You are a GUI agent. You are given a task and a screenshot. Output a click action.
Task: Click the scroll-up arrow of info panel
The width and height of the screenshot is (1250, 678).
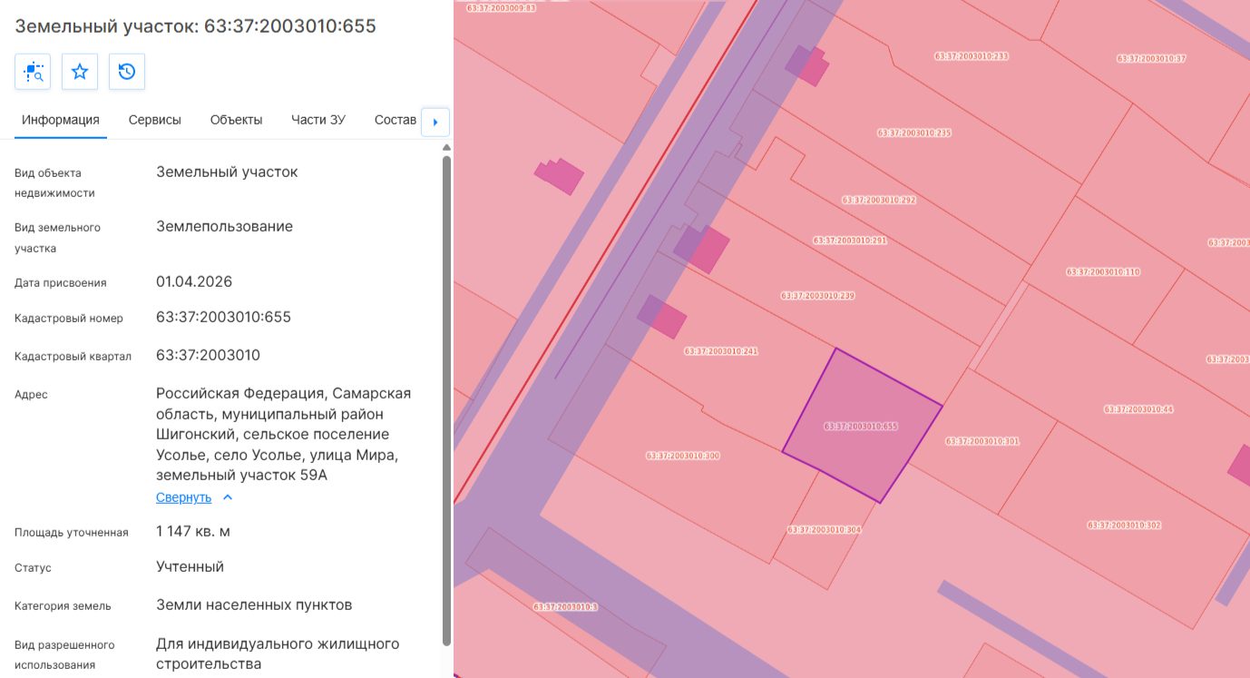click(445, 147)
